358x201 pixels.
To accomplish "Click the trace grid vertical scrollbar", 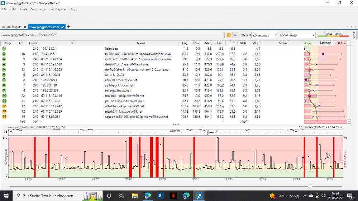I will click(x=349, y=75).
